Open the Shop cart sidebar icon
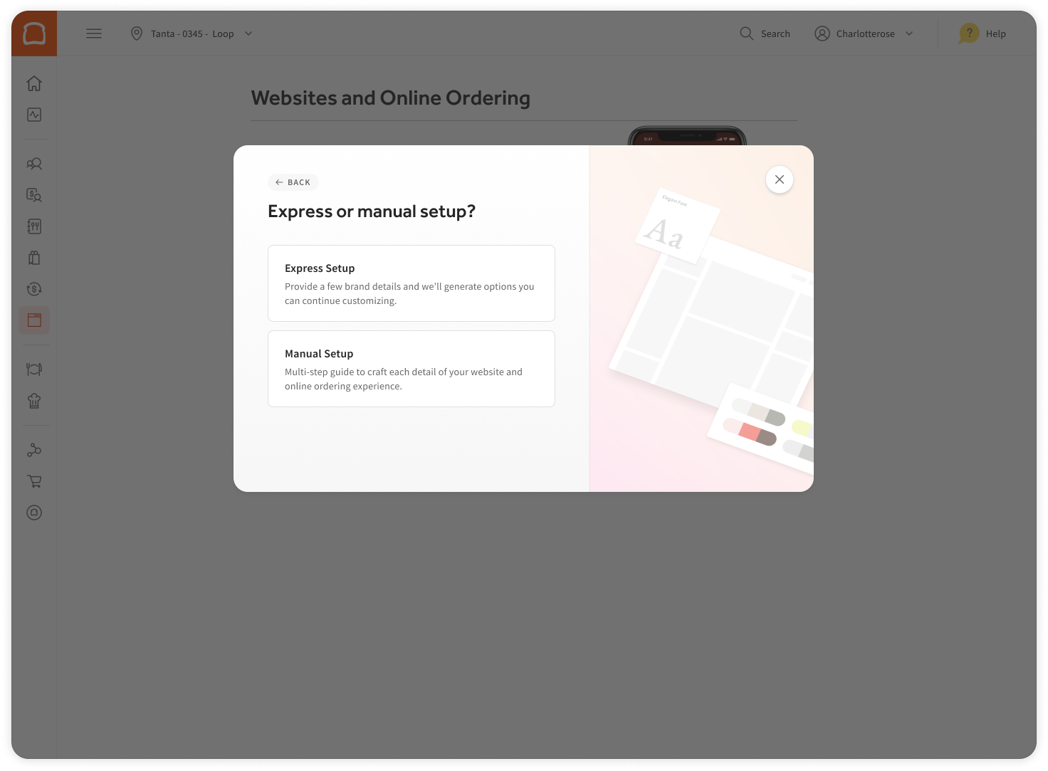Screen dimensions: 1048x771 tap(34, 481)
